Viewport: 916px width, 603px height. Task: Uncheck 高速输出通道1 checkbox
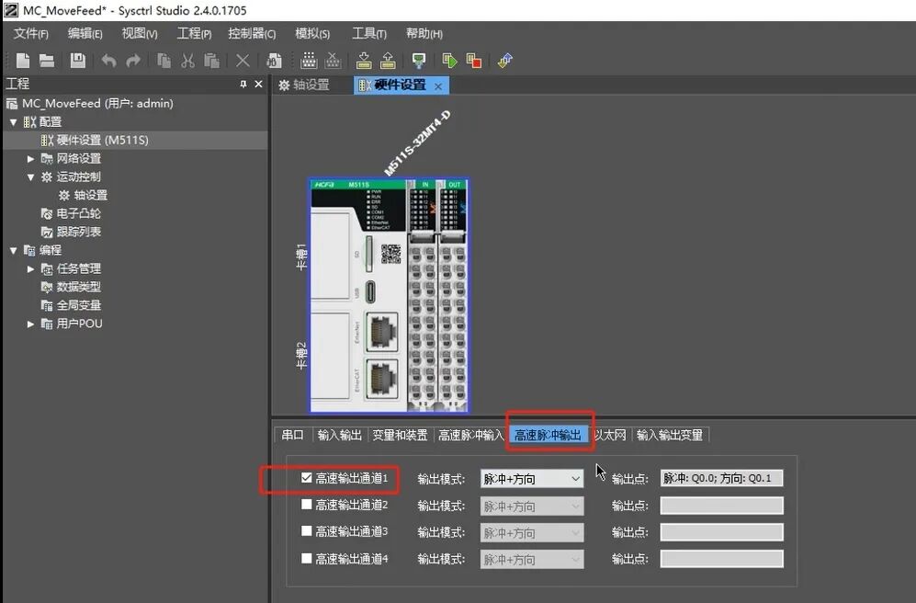coord(306,477)
